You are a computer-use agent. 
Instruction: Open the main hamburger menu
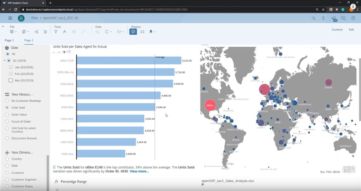(x=10, y=18)
